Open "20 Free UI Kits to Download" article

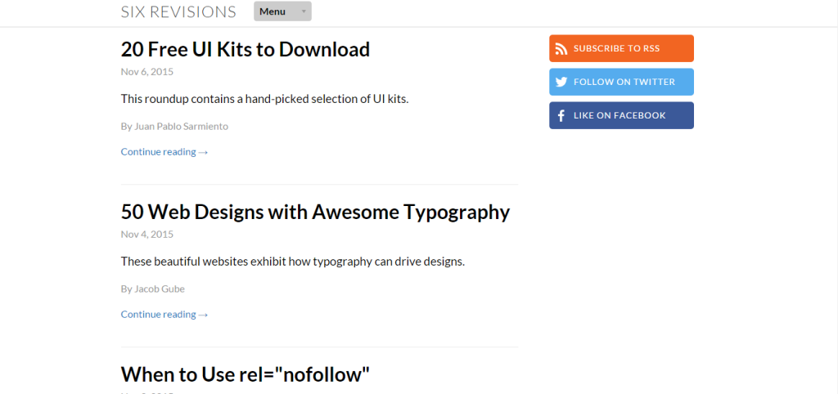coord(246,49)
